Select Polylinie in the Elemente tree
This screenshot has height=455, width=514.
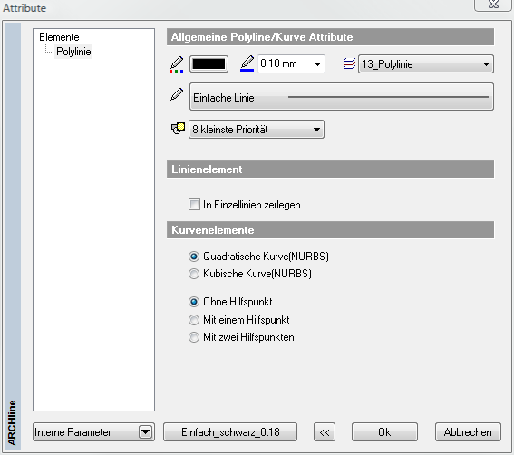pos(73,52)
